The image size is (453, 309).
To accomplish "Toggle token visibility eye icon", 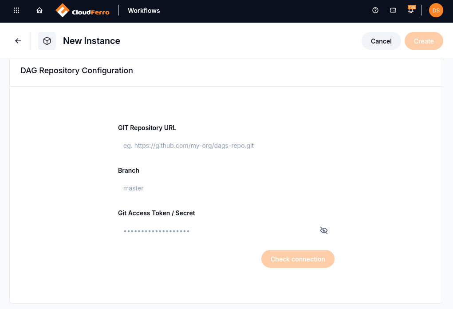I will [x=324, y=230].
